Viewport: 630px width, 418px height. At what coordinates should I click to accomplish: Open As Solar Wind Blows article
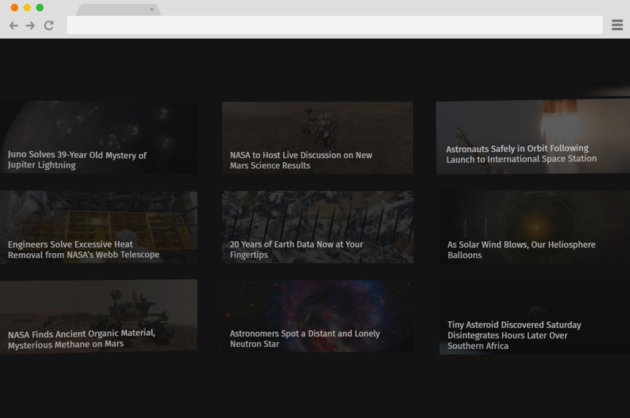[535, 227]
